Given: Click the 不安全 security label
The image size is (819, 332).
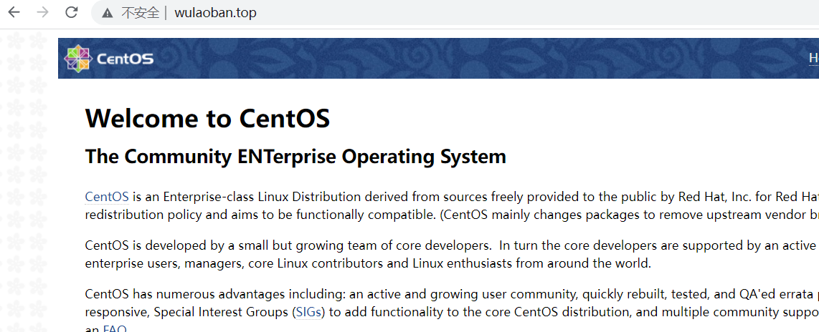Looking at the screenshot, I should [x=140, y=13].
